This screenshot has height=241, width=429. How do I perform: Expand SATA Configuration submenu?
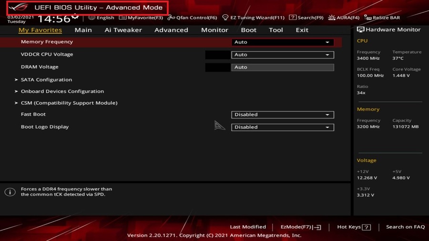point(46,80)
